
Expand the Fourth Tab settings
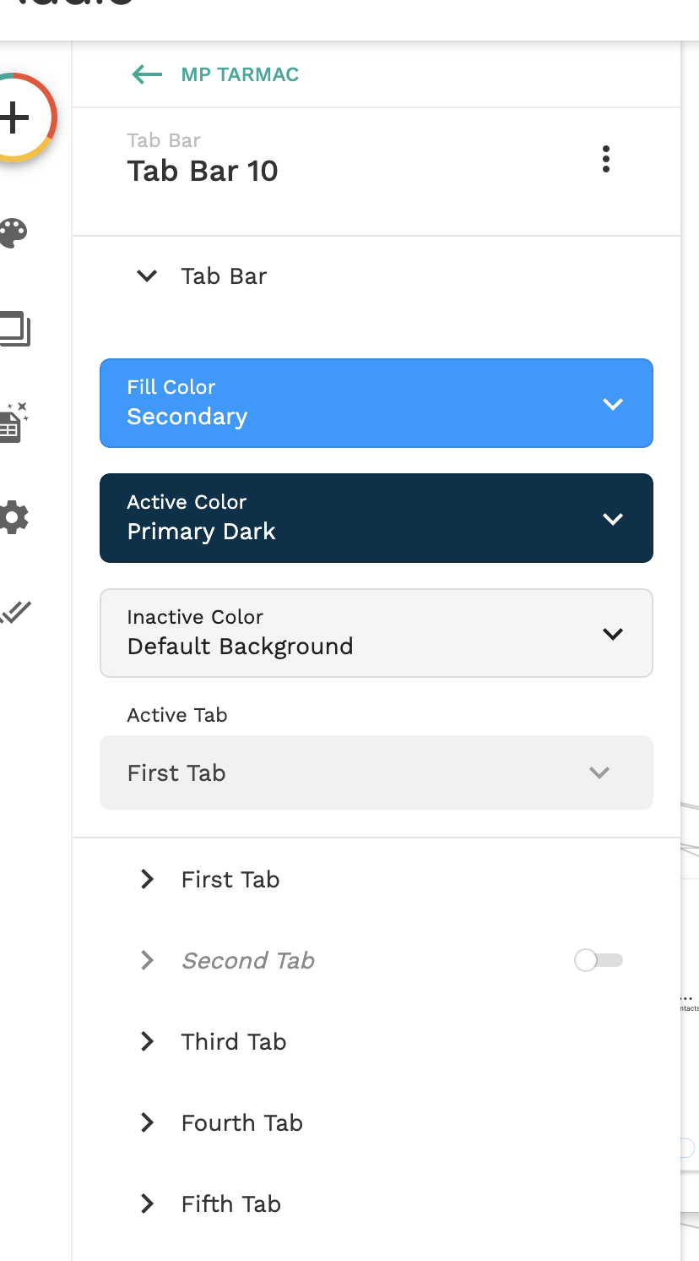pyautogui.click(x=147, y=1123)
